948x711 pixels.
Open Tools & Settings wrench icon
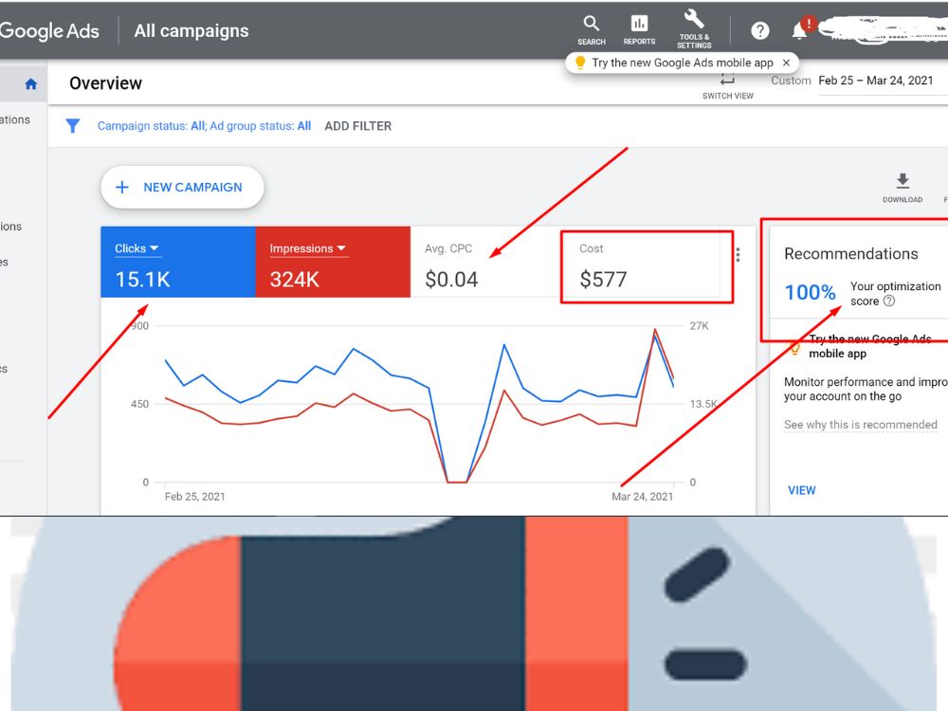click(694, 28)
